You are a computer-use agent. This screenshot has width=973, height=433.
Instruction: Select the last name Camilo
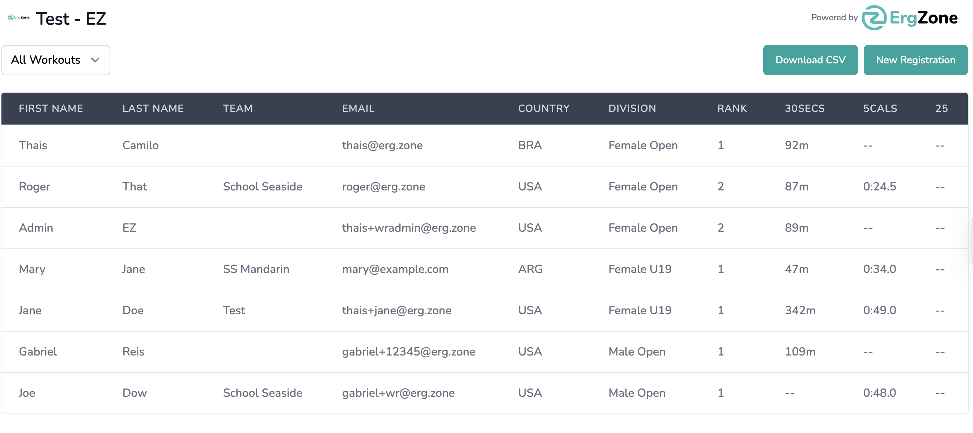coord(140,145)
